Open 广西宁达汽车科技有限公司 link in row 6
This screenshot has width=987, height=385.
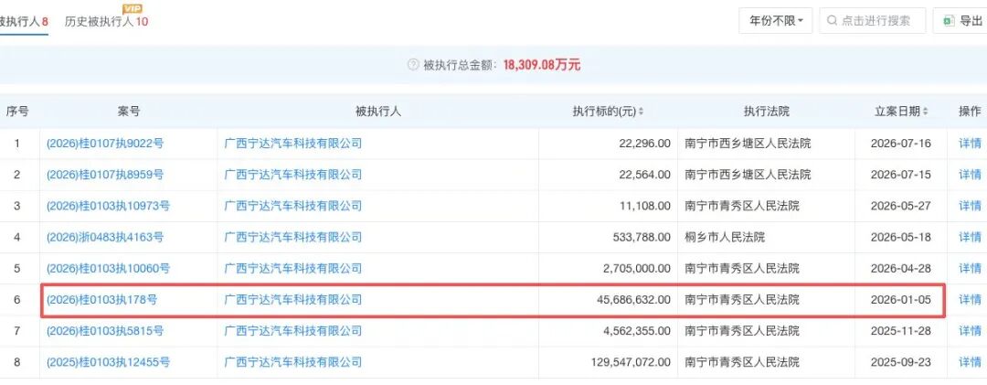pos(293,300)
